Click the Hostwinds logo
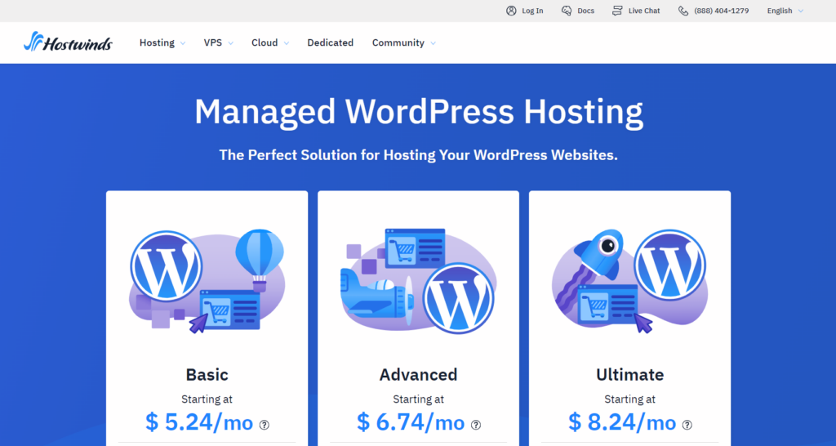836x446 pixels. [x=68, y=42]
